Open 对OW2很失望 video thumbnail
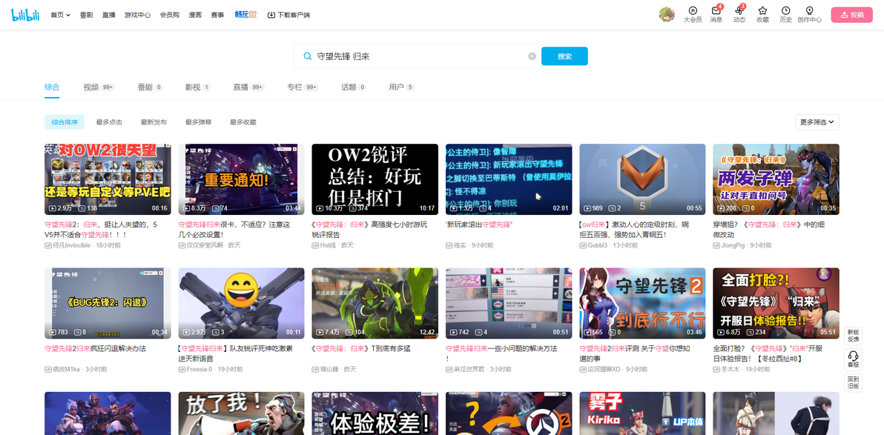Screen dimensions: 884x435 pos(108,179)
